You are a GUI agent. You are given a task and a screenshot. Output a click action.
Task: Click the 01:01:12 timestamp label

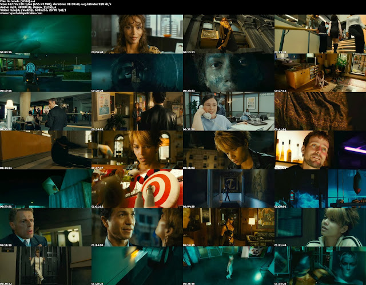pyautogui.click(x=97, y=207)
